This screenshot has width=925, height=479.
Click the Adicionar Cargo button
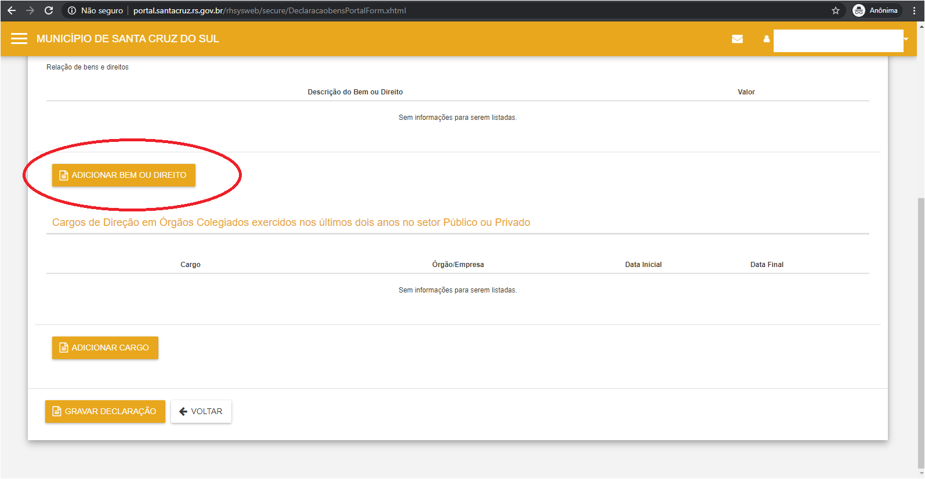coord(105,348)
